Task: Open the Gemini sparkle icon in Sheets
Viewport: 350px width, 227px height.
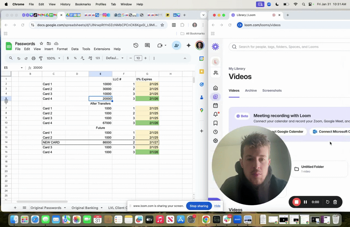Action: 189,45
